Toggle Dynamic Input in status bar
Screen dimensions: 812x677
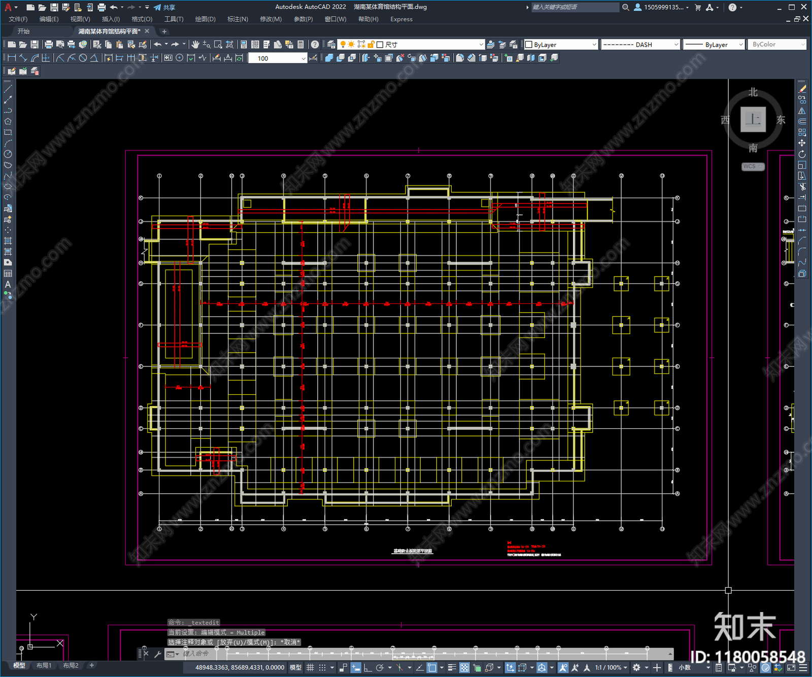pos(356,667)
